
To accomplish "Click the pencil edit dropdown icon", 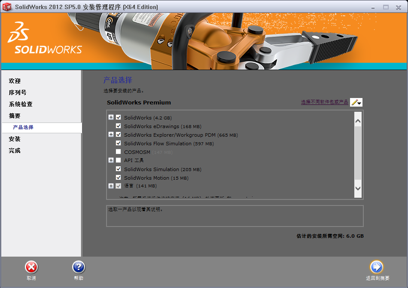I will click(x=356, y=102).
